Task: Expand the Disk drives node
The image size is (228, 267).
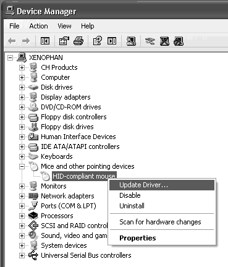Action: 22,87
